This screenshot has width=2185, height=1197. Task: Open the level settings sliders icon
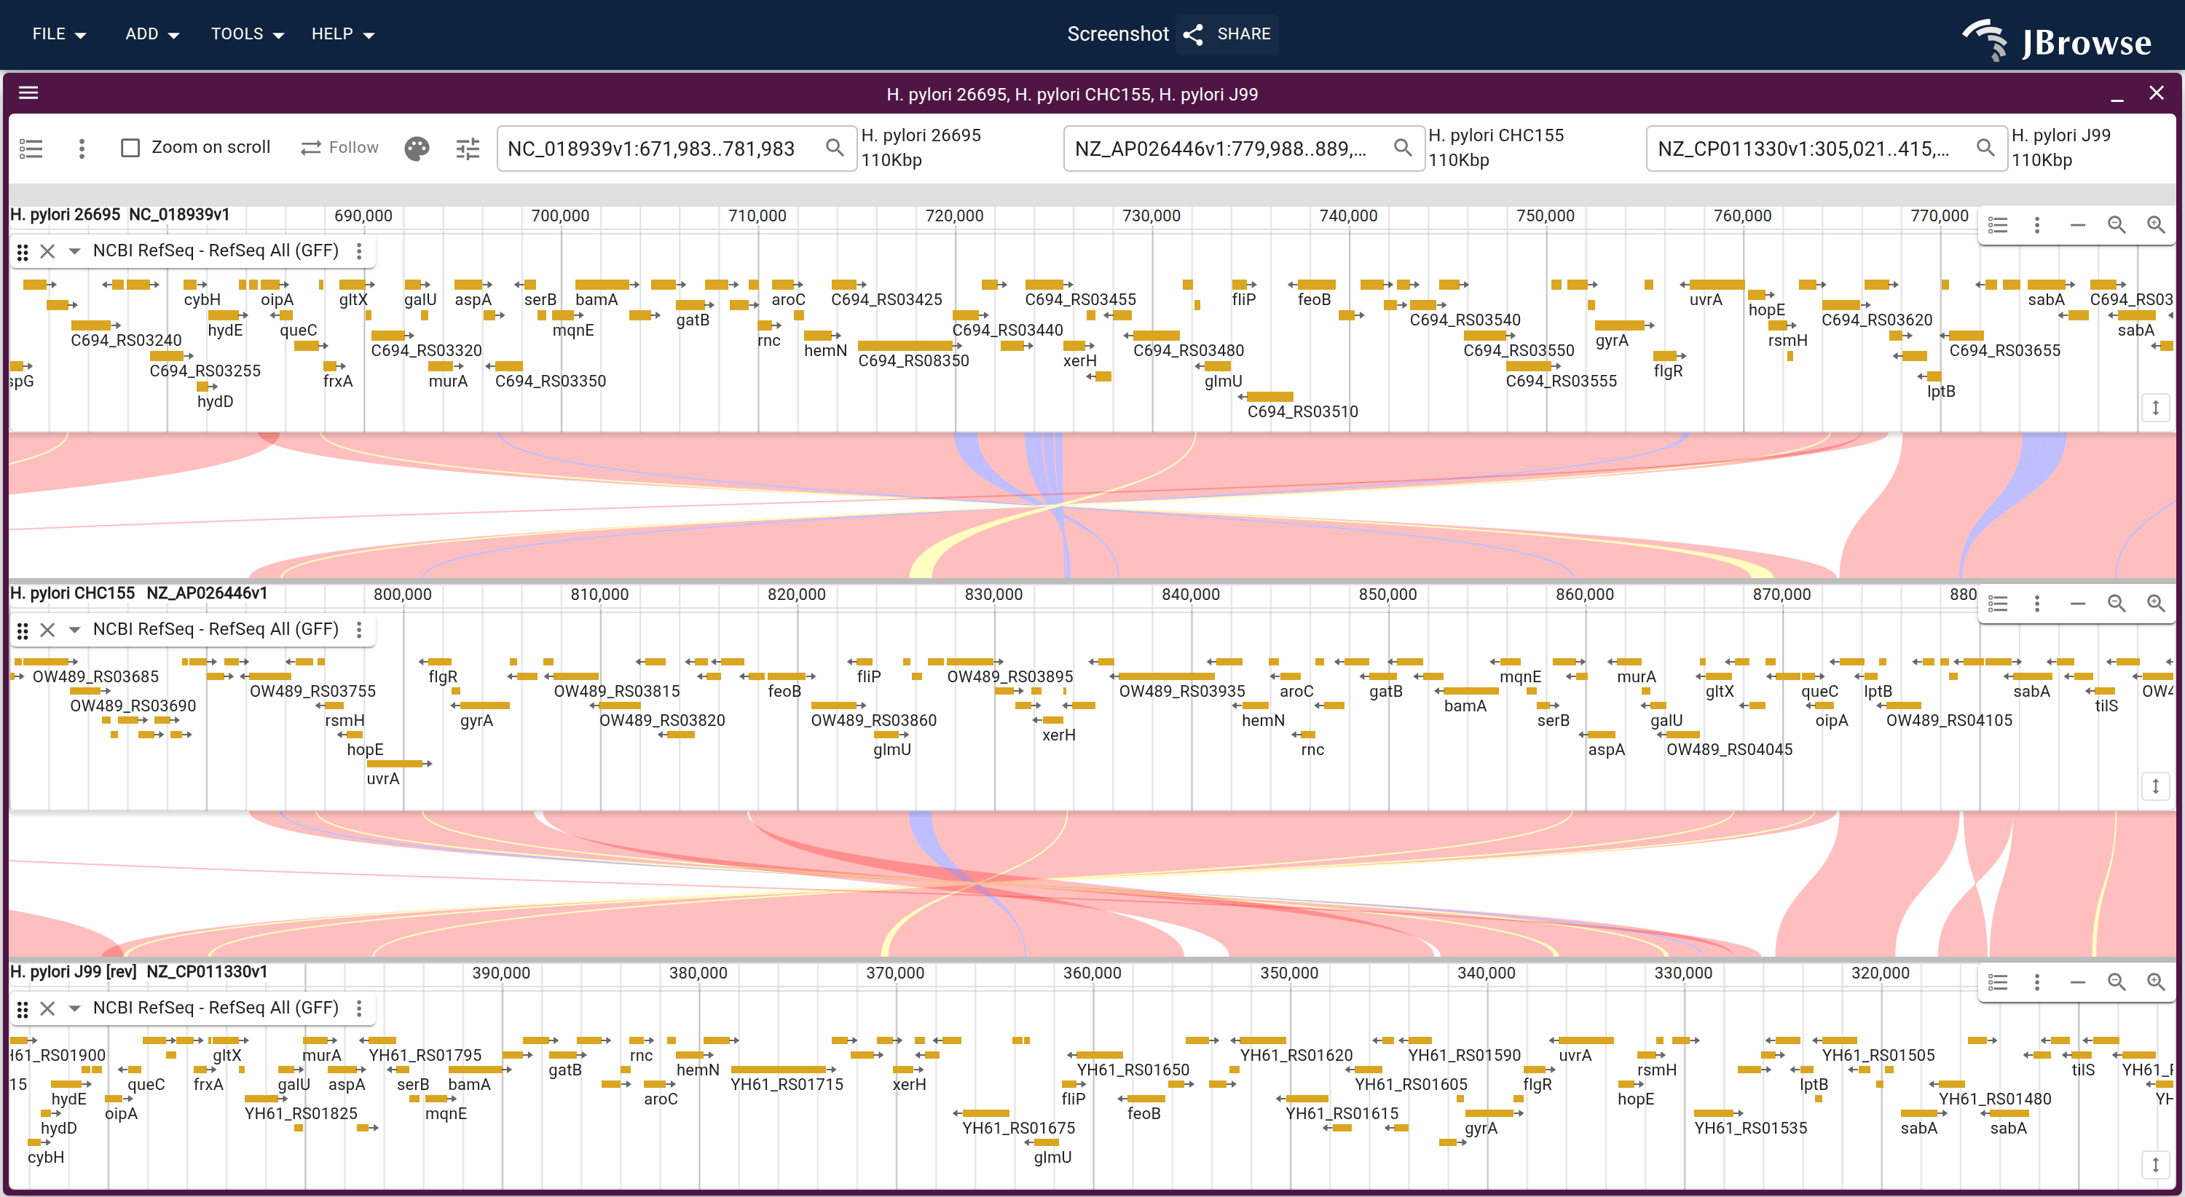[x=468, y=149]
